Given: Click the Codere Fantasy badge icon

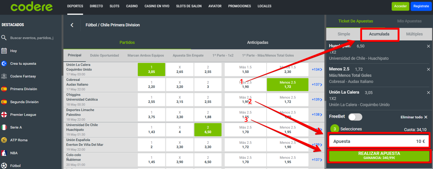Looking at the screenshot, I should 4,76.
